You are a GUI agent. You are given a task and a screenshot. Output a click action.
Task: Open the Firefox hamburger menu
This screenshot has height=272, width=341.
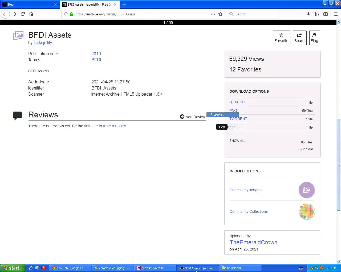[336, 14]
